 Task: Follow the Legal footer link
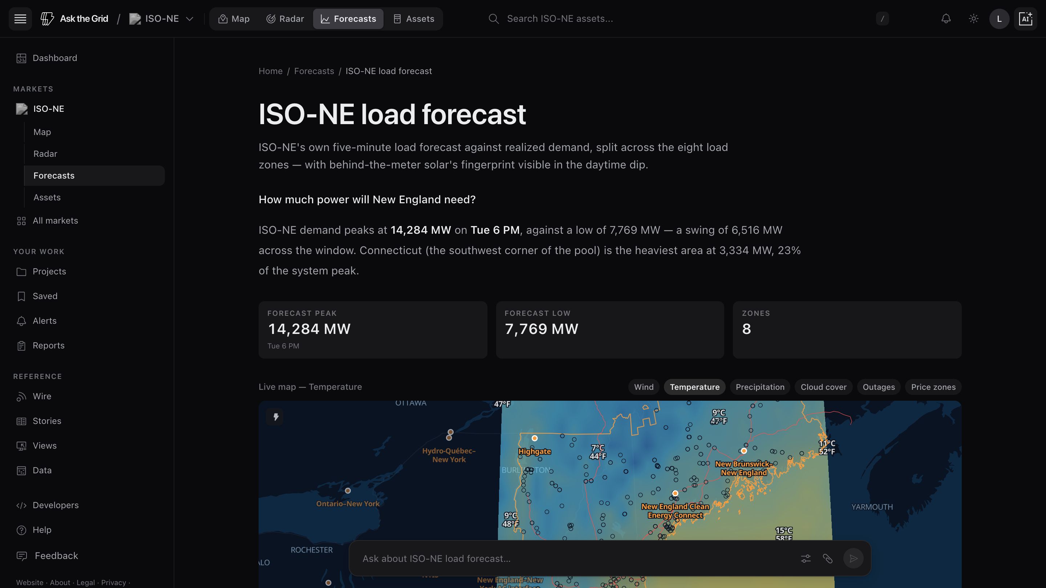pos(86,582)
